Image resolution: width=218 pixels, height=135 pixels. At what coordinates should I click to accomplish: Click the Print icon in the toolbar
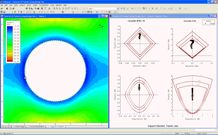tap(13, 8)
